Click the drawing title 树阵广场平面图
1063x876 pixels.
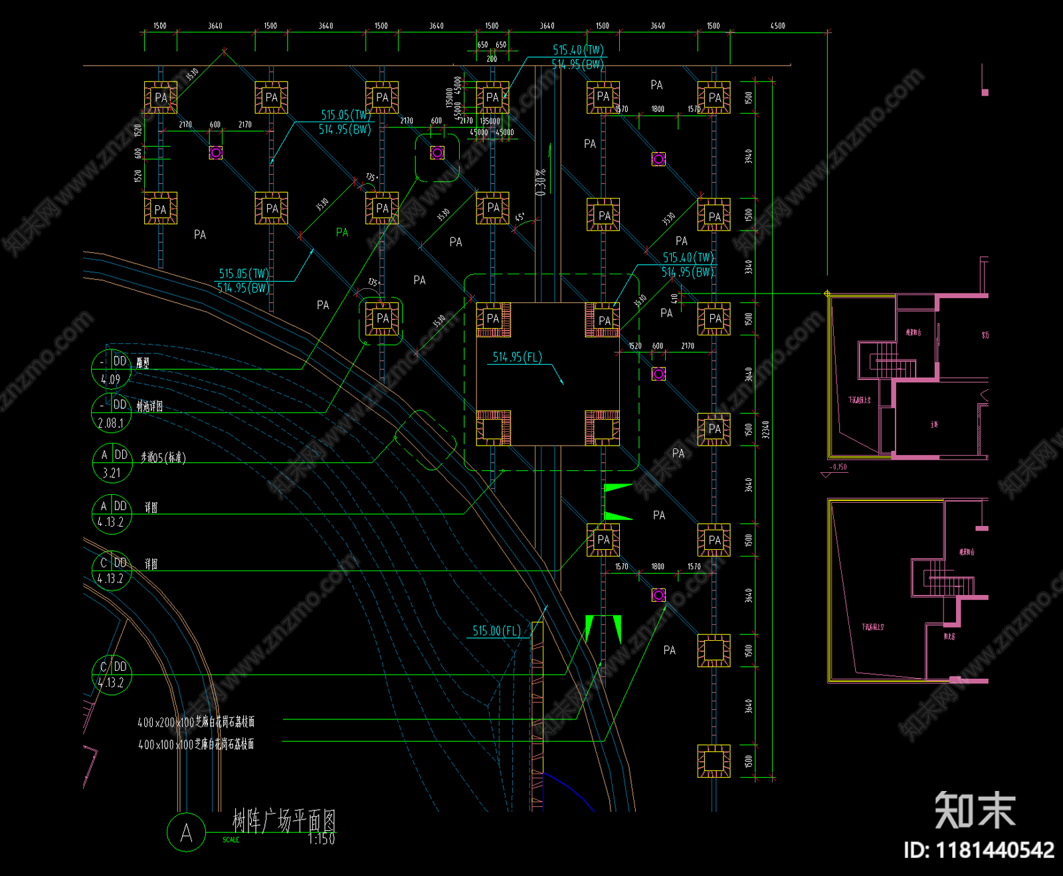click(x=284, y=821)
